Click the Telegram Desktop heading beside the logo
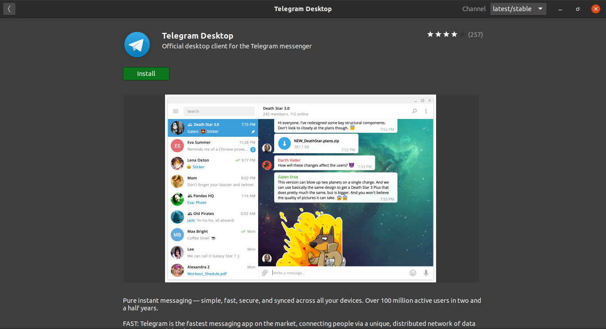 point(197,36)
